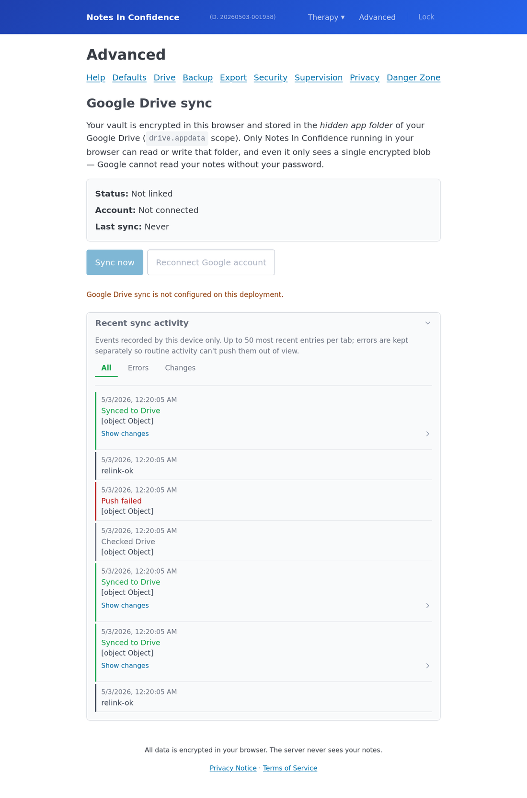Click Reconnect Google account button
527x798 pixels.
point(211,262)
